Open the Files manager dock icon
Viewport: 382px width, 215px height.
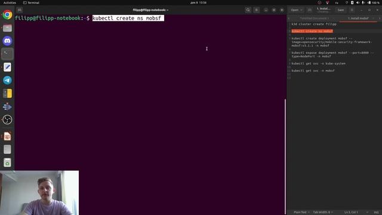[7, 28]
